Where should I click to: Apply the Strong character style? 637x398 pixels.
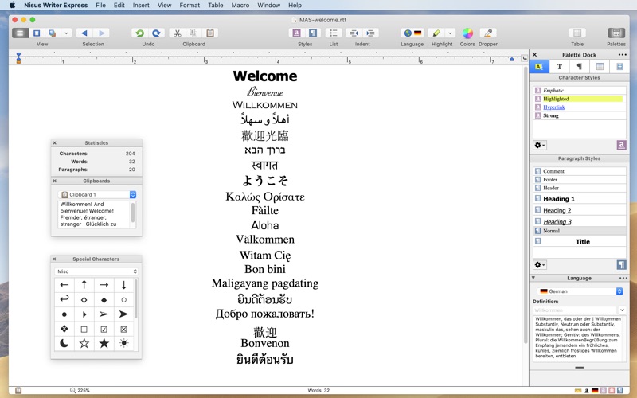(x=580, y=115)
